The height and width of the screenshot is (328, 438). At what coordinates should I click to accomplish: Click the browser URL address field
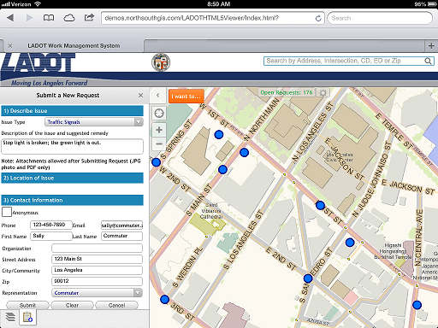(x=212, y=18)
